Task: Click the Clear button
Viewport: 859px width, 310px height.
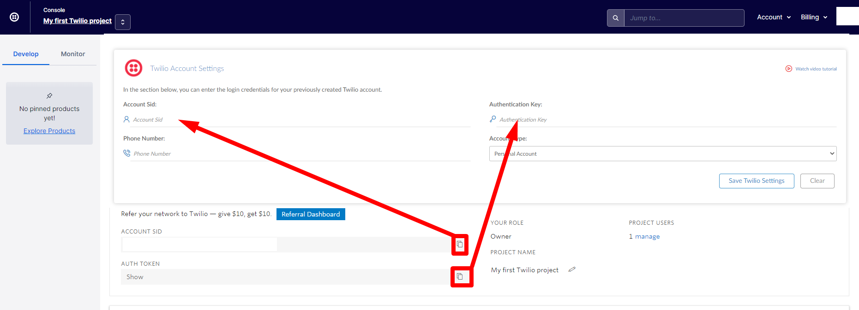Action: (x=817, y=181)
